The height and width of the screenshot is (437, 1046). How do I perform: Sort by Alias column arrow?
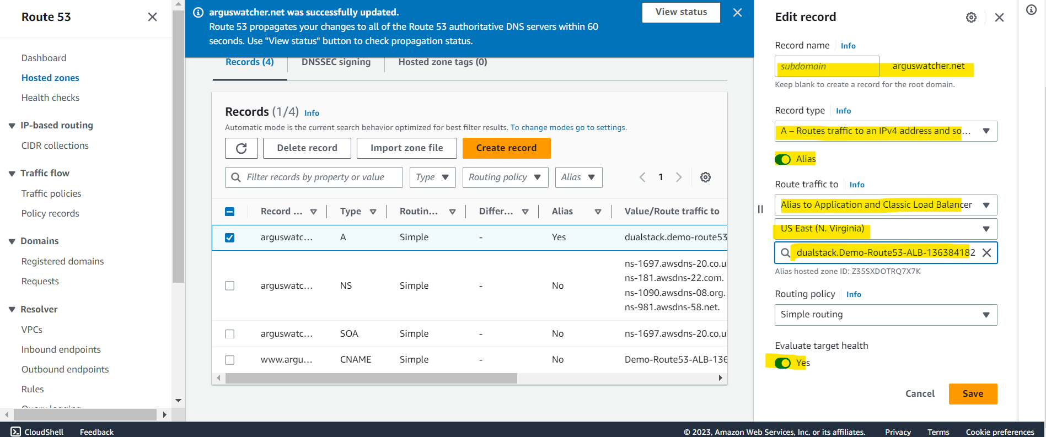pyautogui.click(x=598, y=212)
